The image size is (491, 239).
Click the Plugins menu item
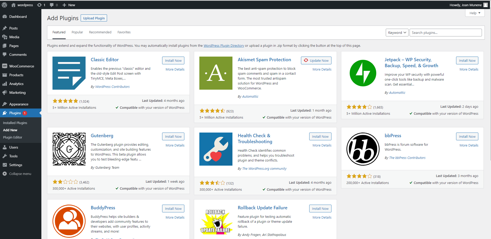click(x=21, y=113)
